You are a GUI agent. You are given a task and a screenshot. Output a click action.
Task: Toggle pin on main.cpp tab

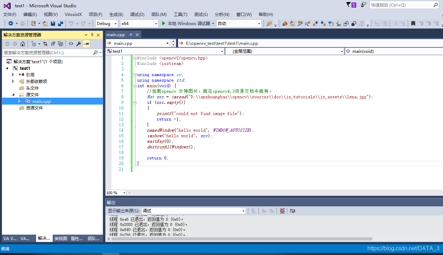point(131,35)
